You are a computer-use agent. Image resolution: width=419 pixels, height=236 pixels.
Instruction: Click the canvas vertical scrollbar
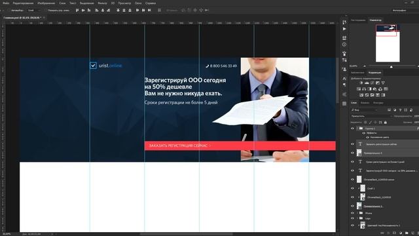click(338, 80)
